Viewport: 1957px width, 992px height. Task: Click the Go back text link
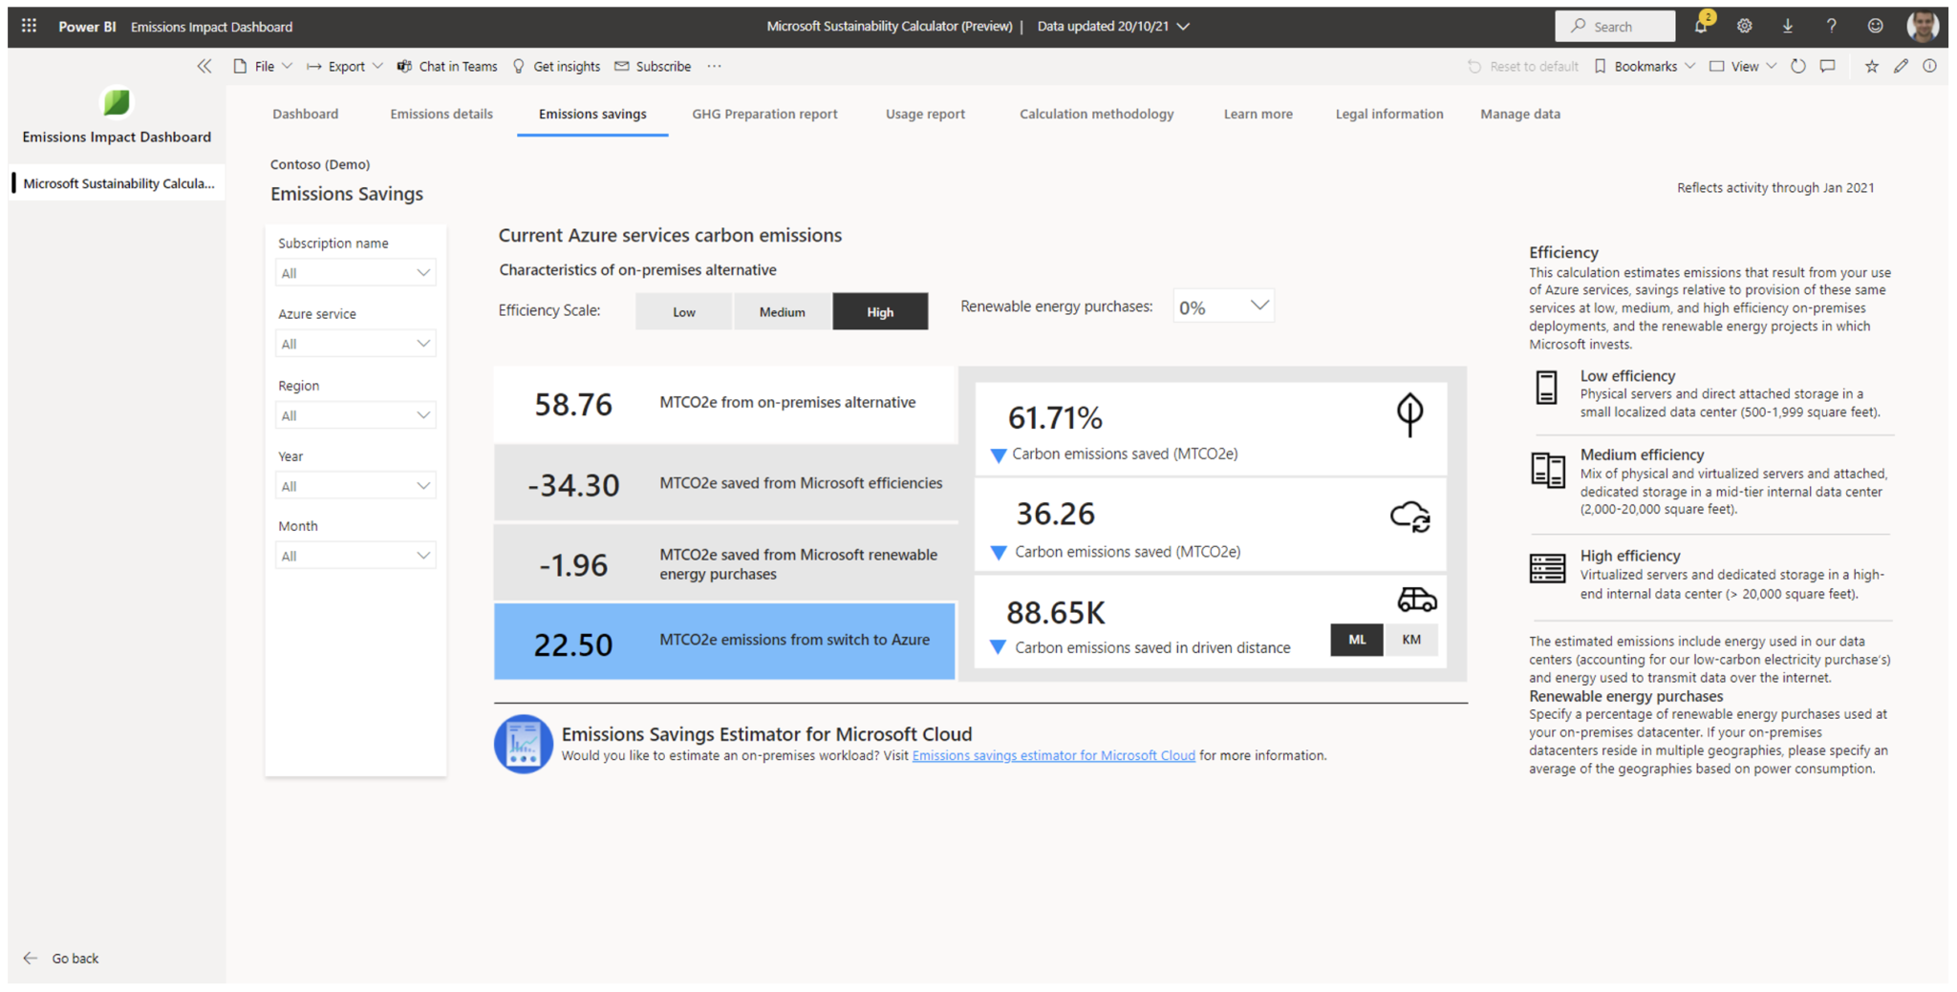click(x=75, y=958)
